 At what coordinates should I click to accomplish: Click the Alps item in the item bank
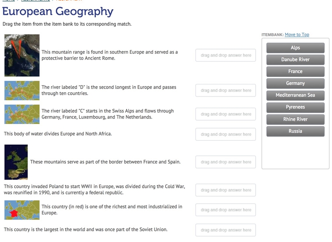point(295,48)
